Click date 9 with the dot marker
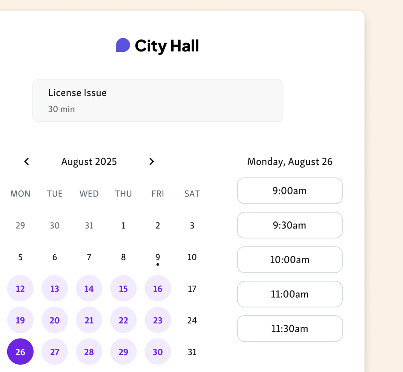Screen dimensions: 403x372 (157, 257)
